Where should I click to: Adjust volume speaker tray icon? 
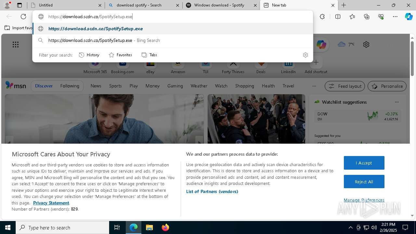374,227
